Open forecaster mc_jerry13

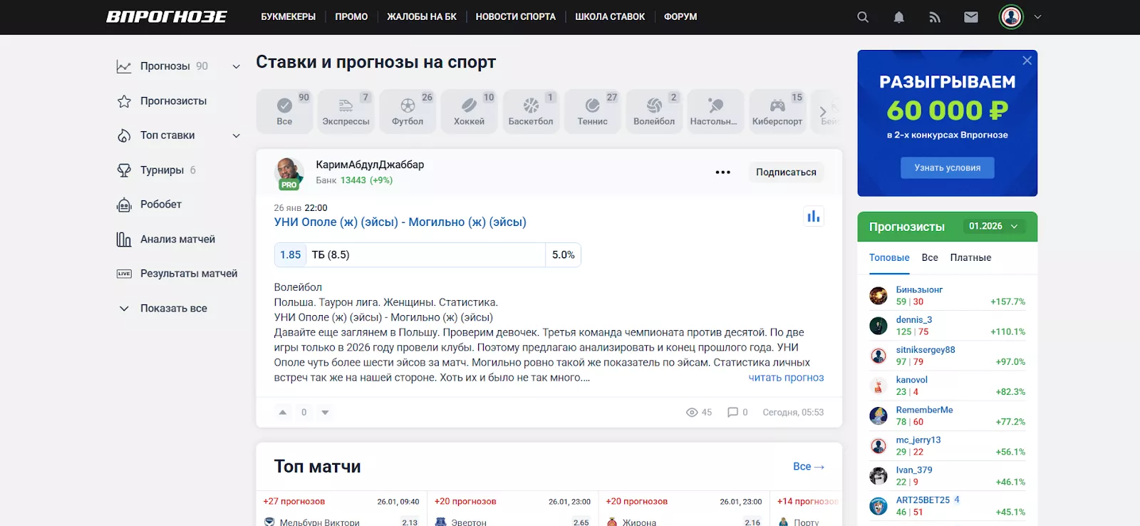click(x=918, y=440)
